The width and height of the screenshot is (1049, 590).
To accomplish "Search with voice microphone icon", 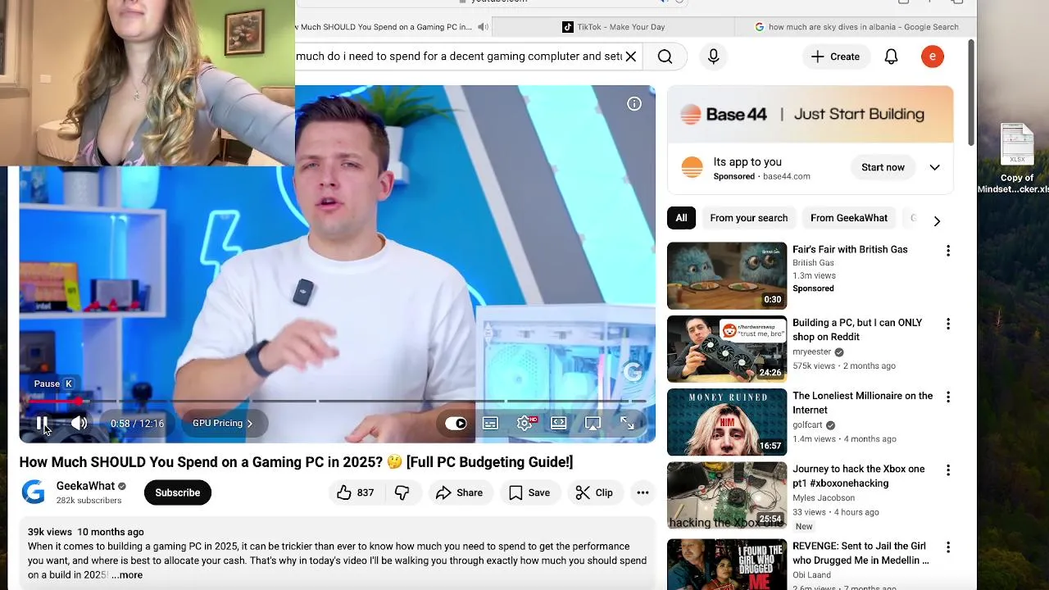I will (x=713, y=57).
